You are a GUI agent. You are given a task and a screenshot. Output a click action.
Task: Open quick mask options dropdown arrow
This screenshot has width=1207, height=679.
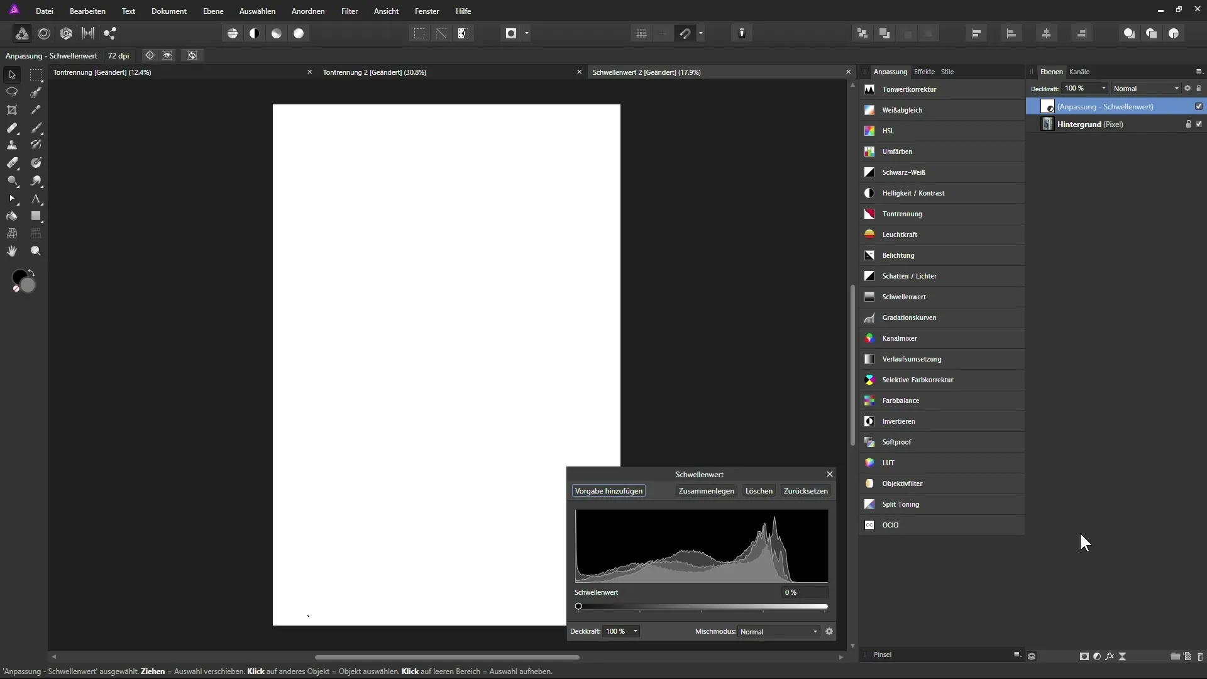527,33
